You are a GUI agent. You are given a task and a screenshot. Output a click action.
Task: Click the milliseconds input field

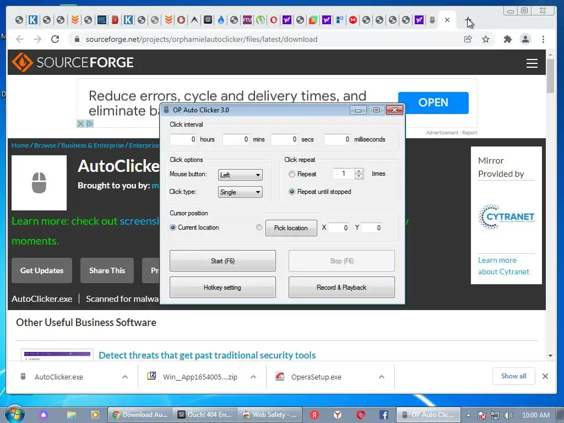[x=337, y=139]
